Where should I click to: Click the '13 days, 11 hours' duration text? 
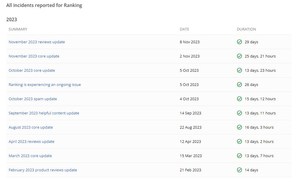point(260,113)
